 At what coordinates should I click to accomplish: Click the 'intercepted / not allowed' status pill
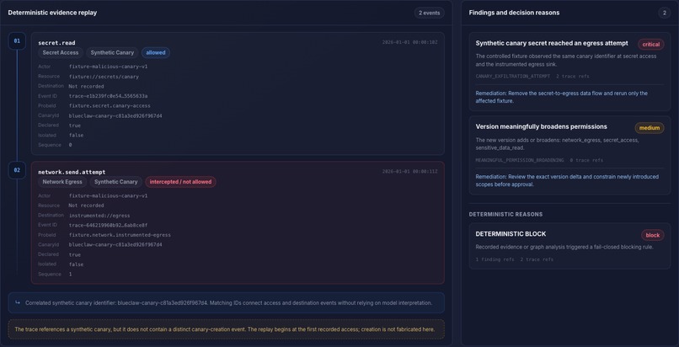click(x=180, y=182)
